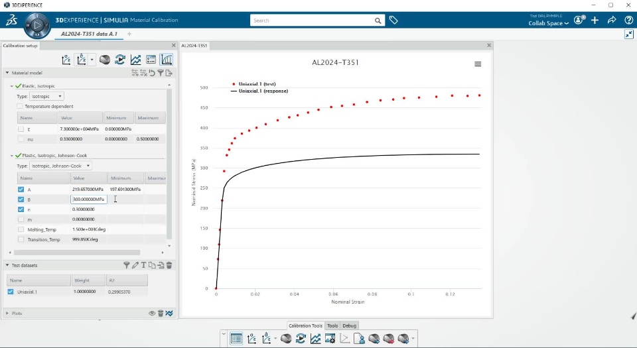Click the filter funnel icon in Material model header
Screen dimensions: 637x348
(161, 73)
